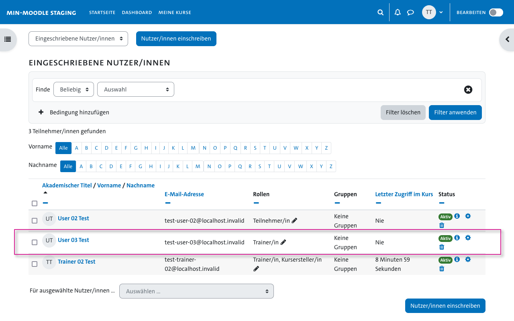Hide the Gruppen column
Viewport: 514px width, 321px height.
[337, 203]
